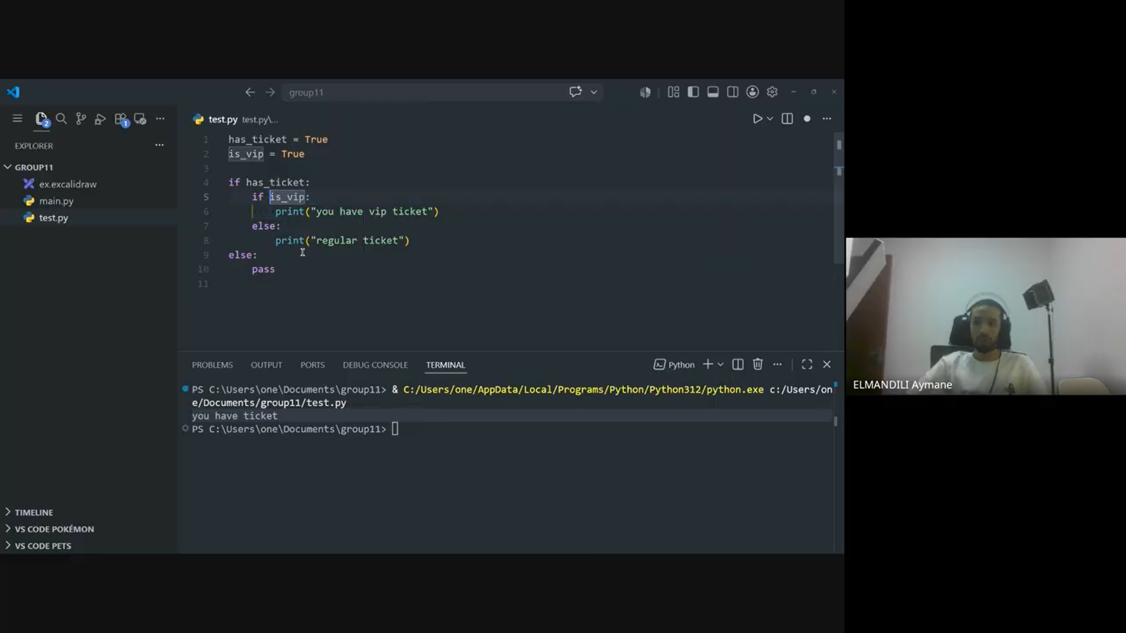Kill terminal with trash icon
This screenshot has height=633, width=1126.
758,365
